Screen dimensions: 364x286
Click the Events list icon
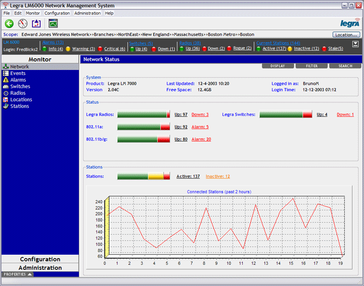coord(6,73)
